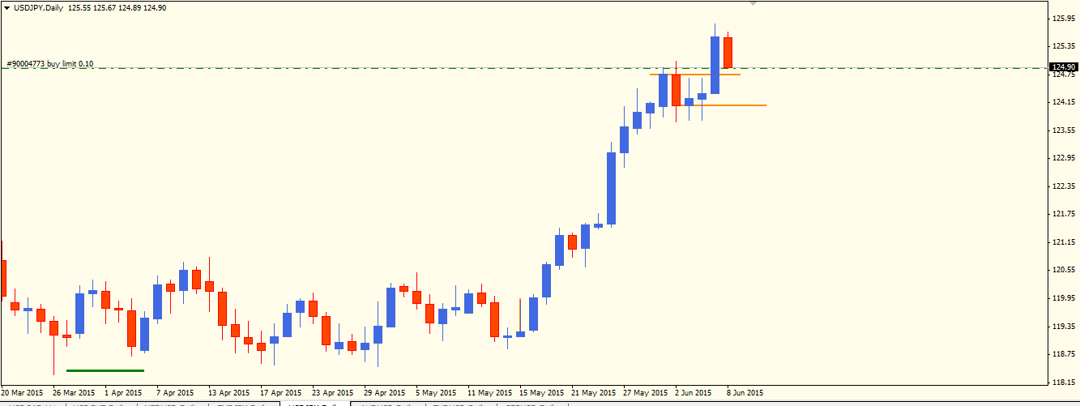Click the 27 May 2015 date label
Screen dimensions: 1080x406
(x=646, y=392)
